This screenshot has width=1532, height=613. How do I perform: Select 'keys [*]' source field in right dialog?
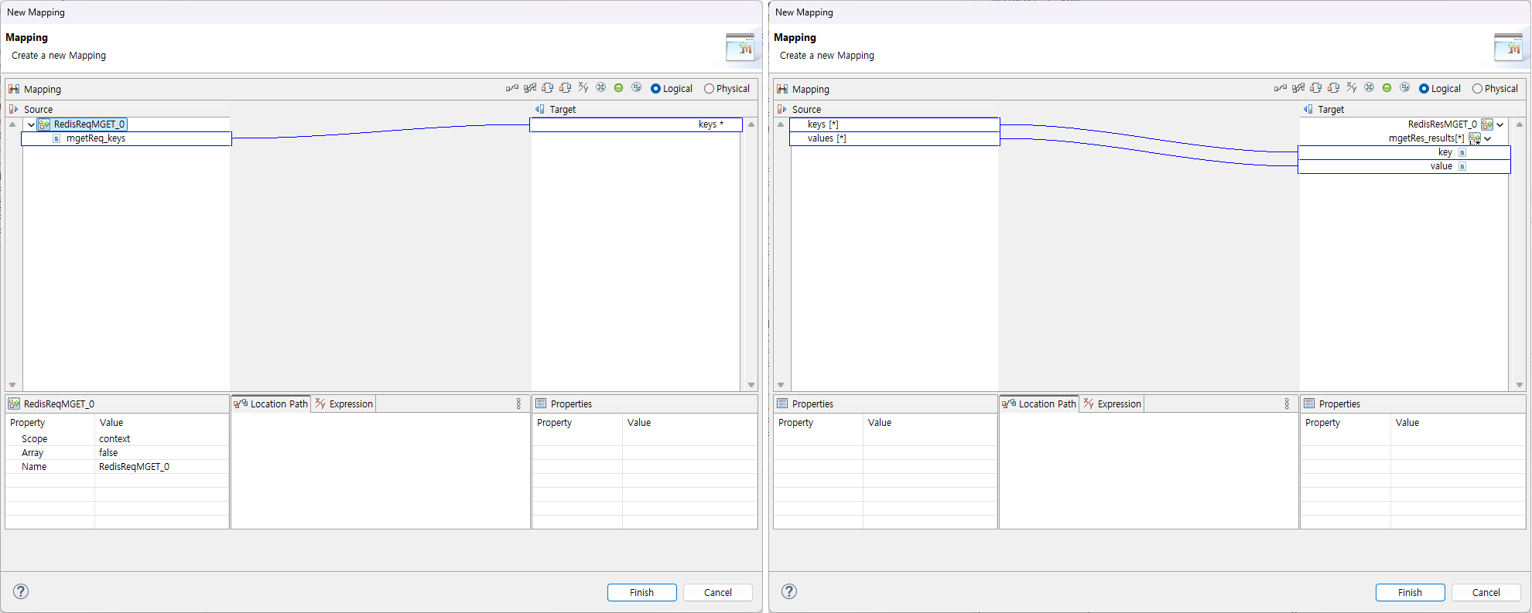pos(894,124)
